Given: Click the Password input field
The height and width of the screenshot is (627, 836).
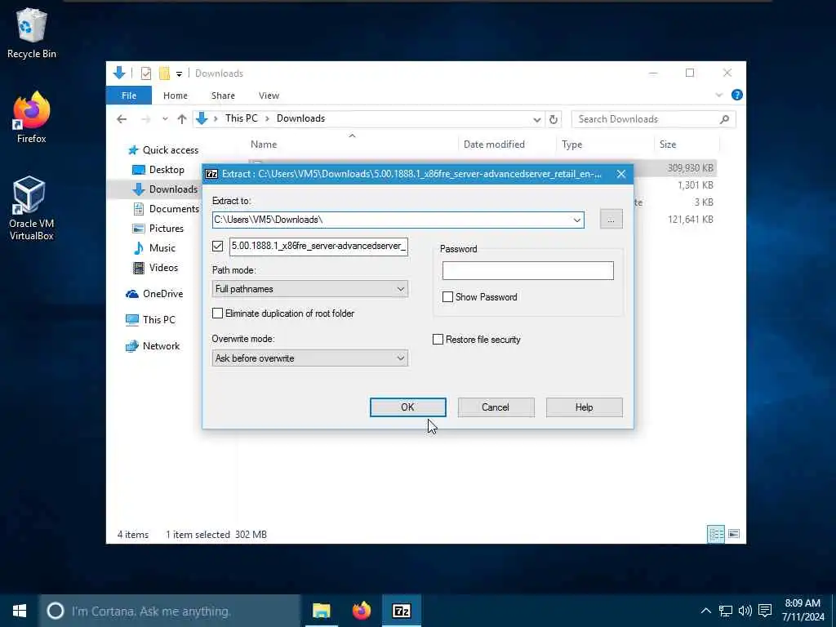Looking at the screenshot, I should coord(528,270).
